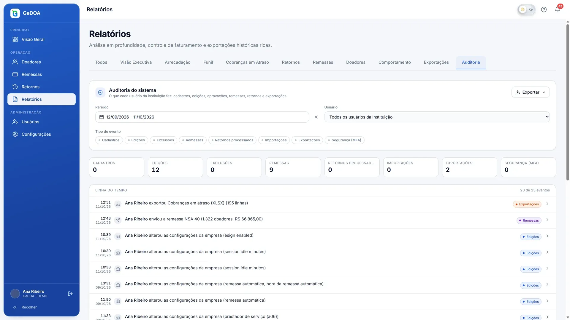Open notifications bell with 45 badge
The image size is (570, 320).
point(558,9)
